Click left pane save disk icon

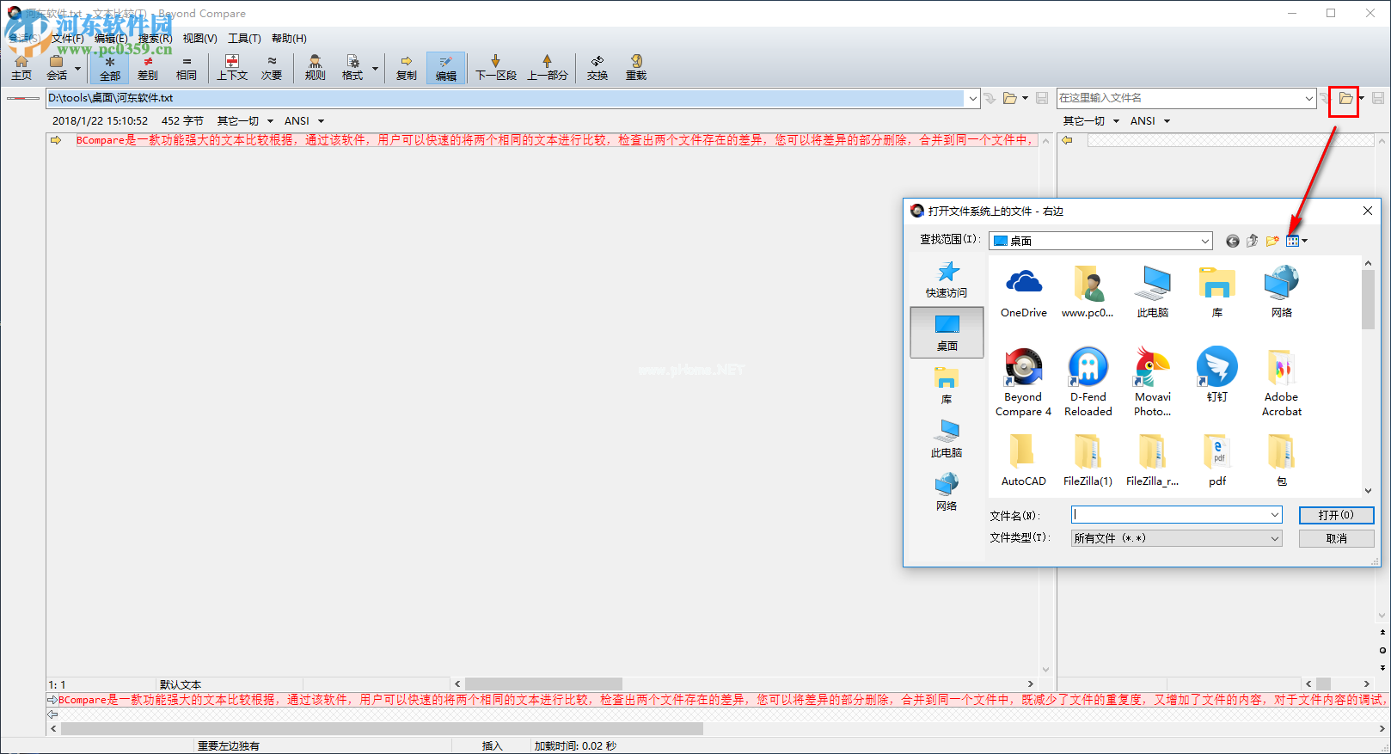(1042, 98)
